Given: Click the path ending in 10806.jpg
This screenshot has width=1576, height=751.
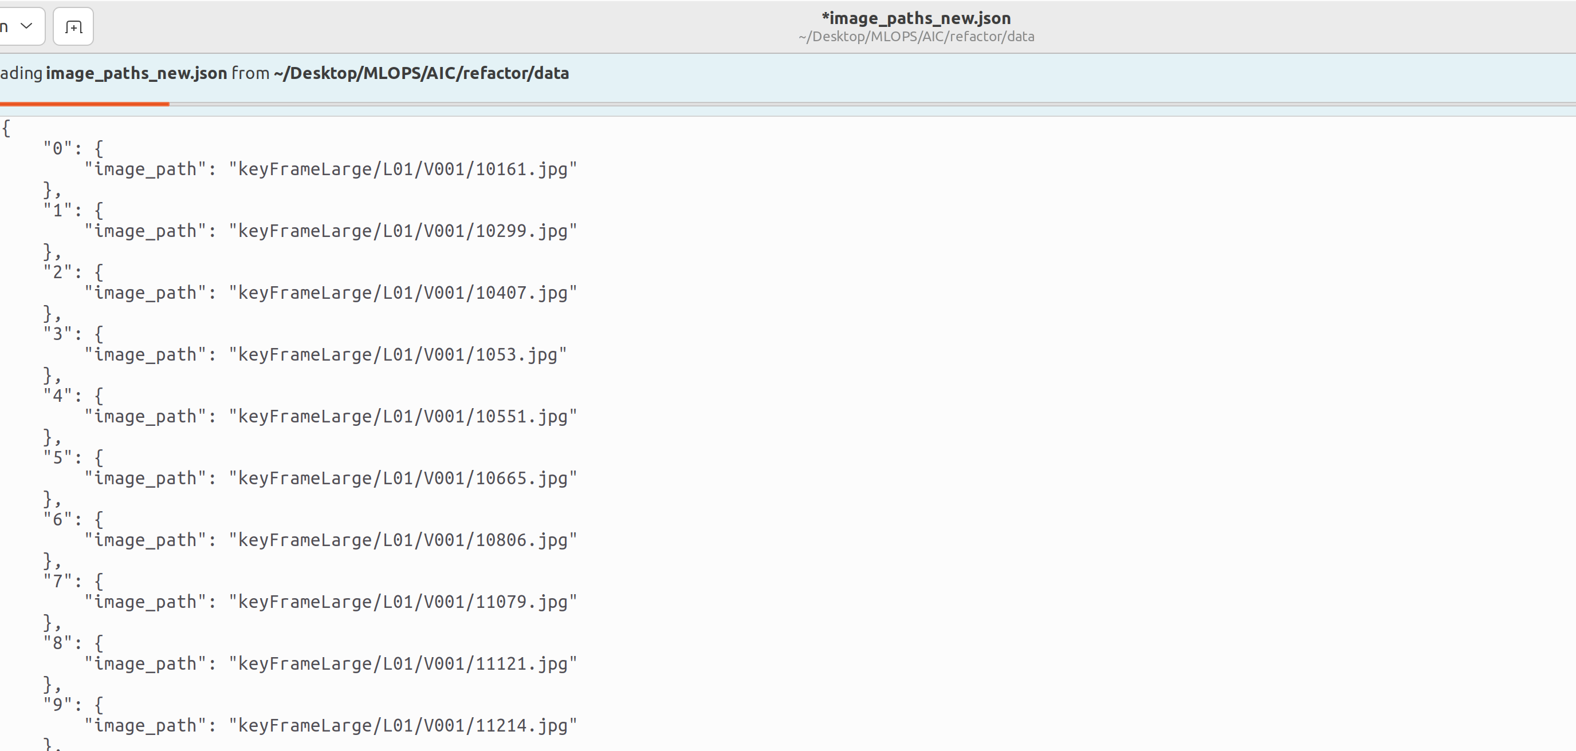Looking at the screenshot, I should 402,540.
